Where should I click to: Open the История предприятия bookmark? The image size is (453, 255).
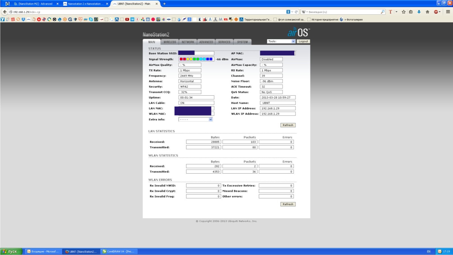[323, 19]
